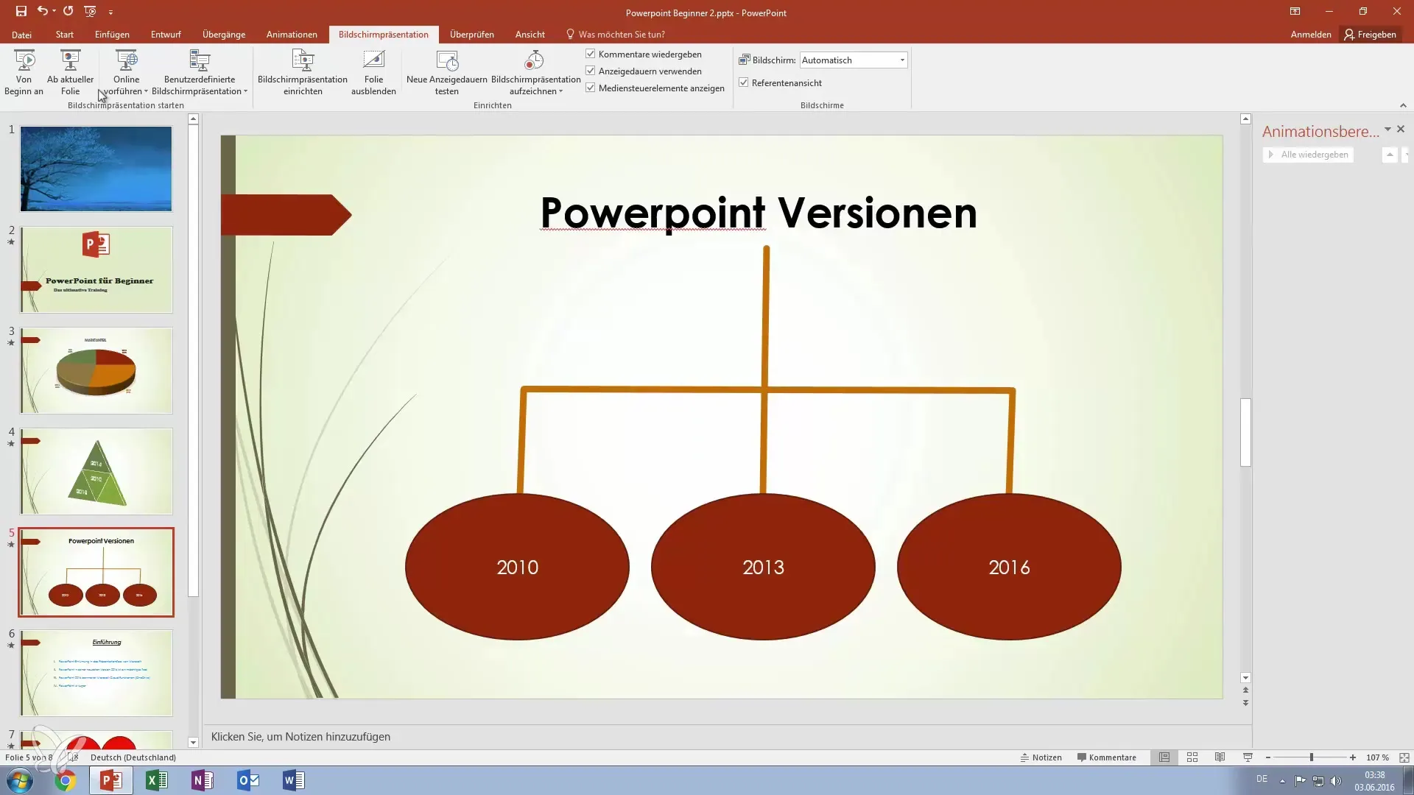The image size is (1414, 795).
Task: Open the Datei tab
Action: [x=21, y=35]
